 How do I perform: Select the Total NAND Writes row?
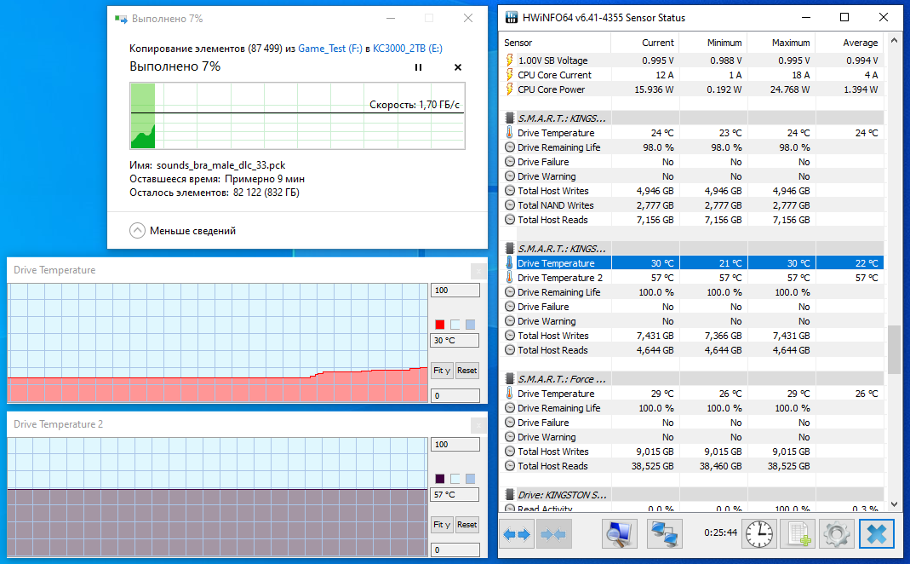click(x=692, y=205)
